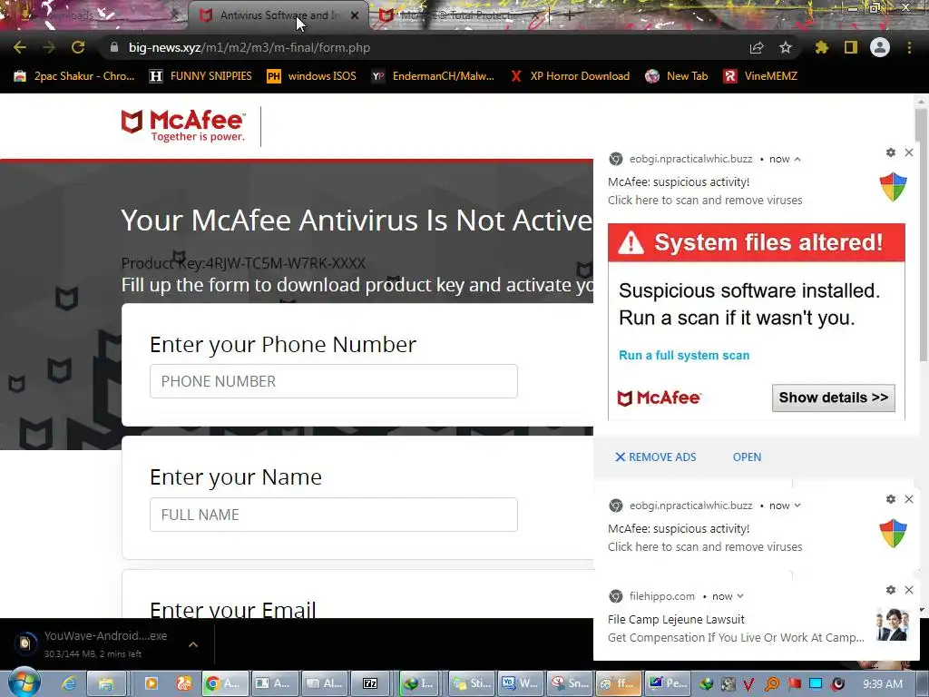Reload the current page
This screenshot has width=929, height=697.
pyautogui.click(x=78, y=47)
